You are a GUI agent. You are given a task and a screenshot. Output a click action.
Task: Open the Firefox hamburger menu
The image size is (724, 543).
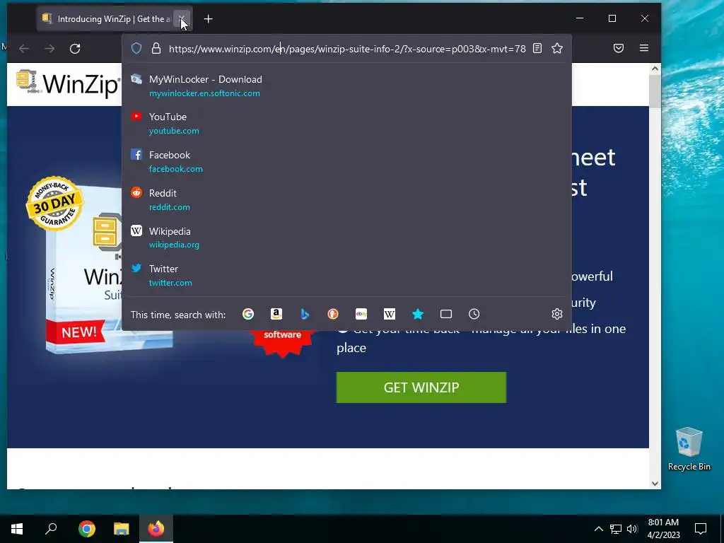(644, 48)
